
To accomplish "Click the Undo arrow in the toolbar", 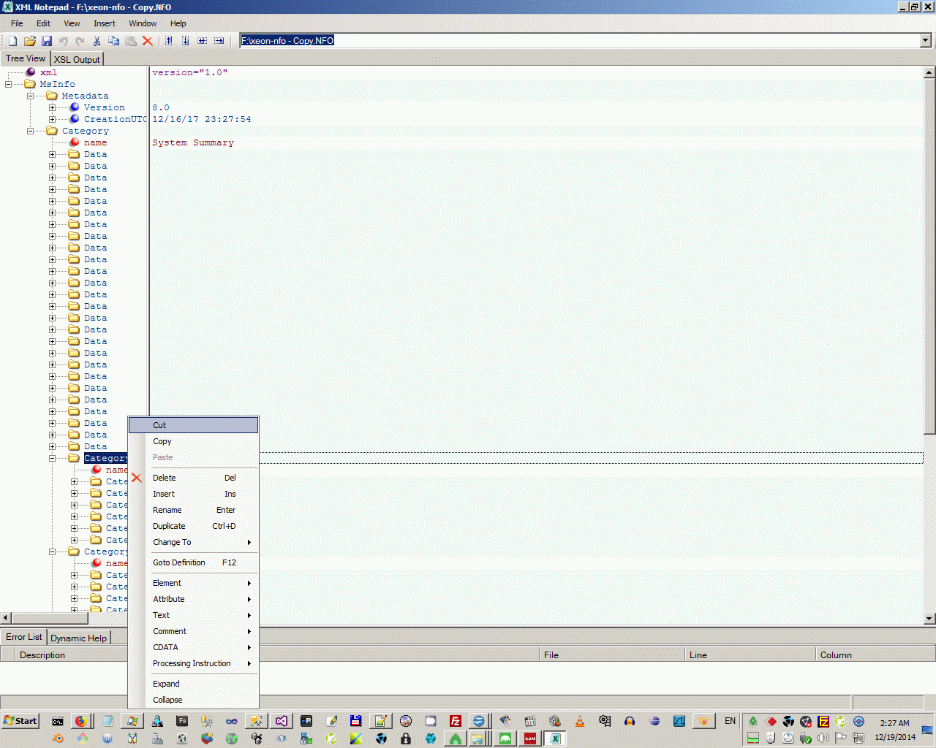I will (64, 41).
